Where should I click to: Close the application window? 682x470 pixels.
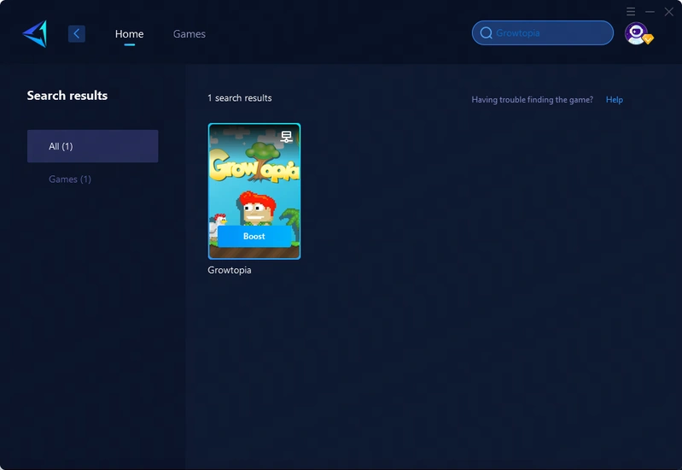(x=669, y=11)
